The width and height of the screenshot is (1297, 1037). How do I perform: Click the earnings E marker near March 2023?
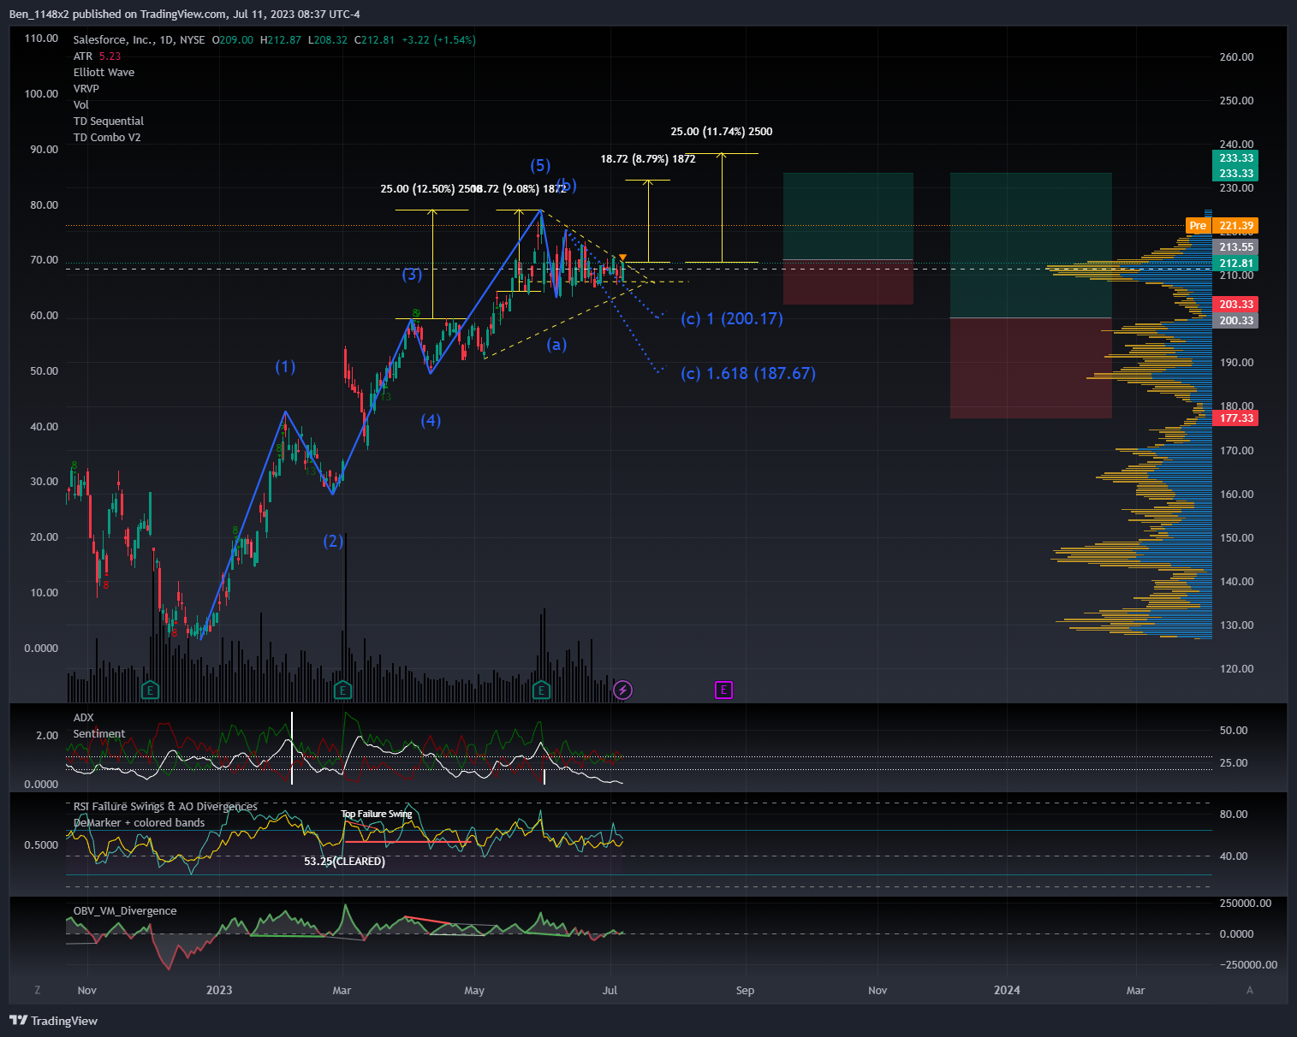[x=342, y=690]
